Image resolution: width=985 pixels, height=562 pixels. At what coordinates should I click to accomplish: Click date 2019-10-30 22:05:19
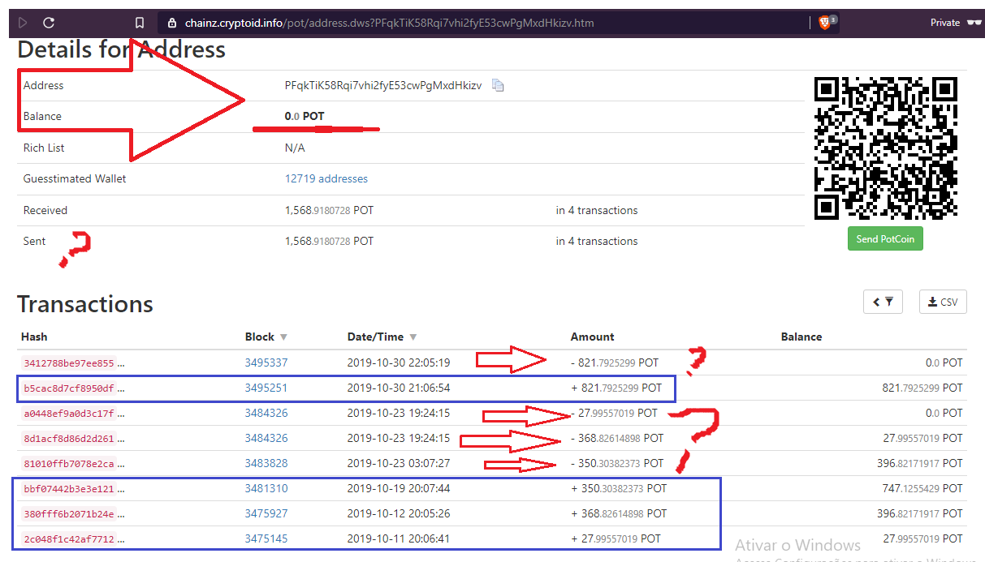pos(399,363)
